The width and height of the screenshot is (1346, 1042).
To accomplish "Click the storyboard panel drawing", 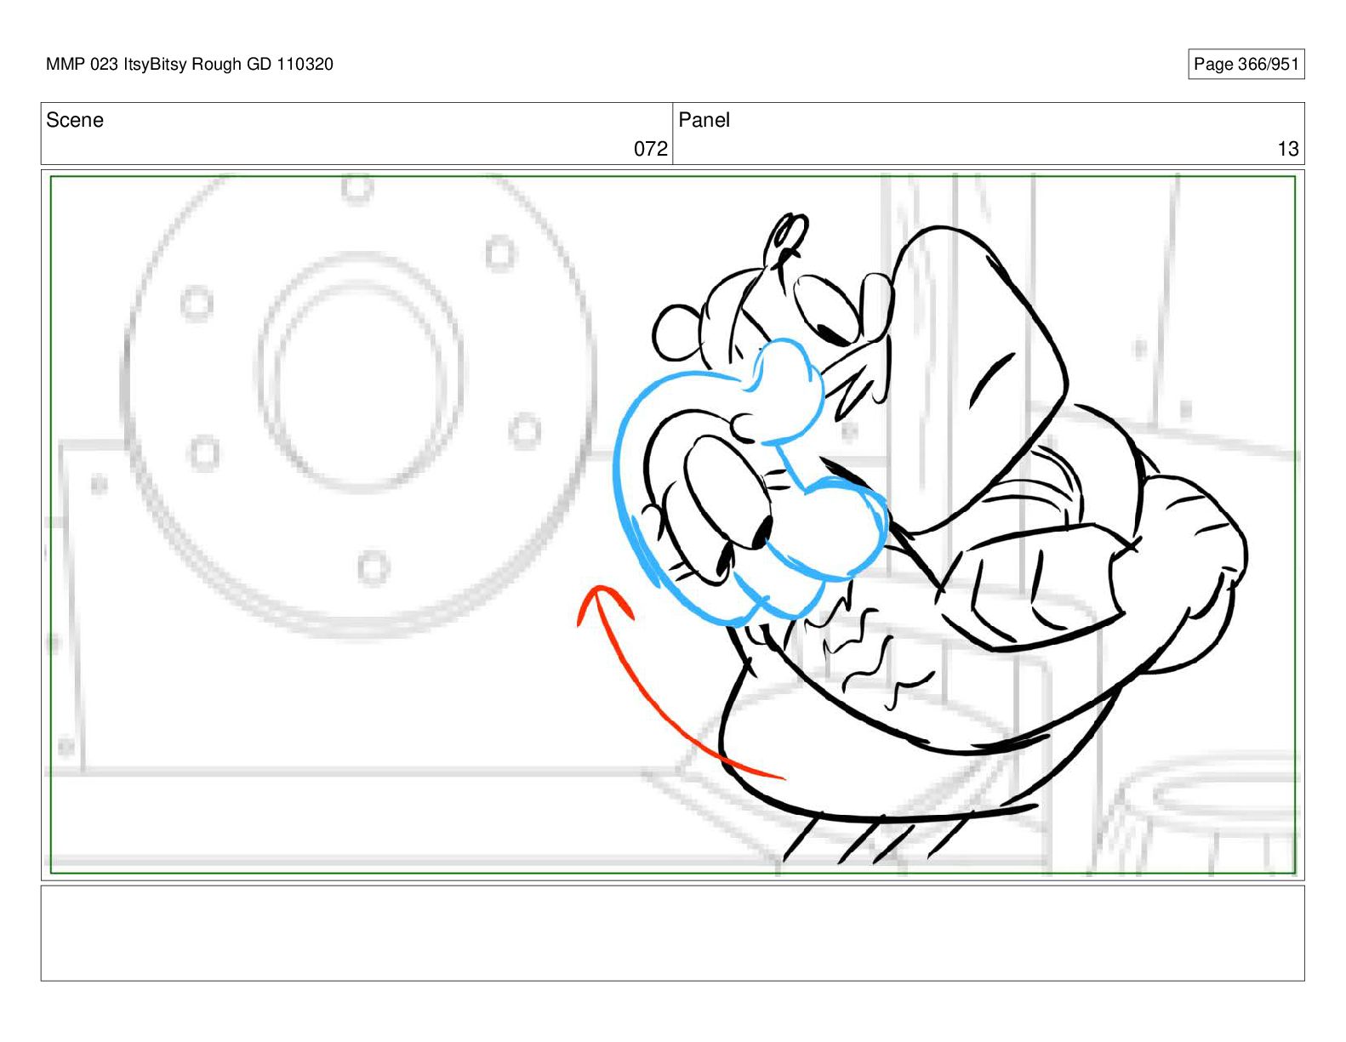I will click(x=672, y=525).
